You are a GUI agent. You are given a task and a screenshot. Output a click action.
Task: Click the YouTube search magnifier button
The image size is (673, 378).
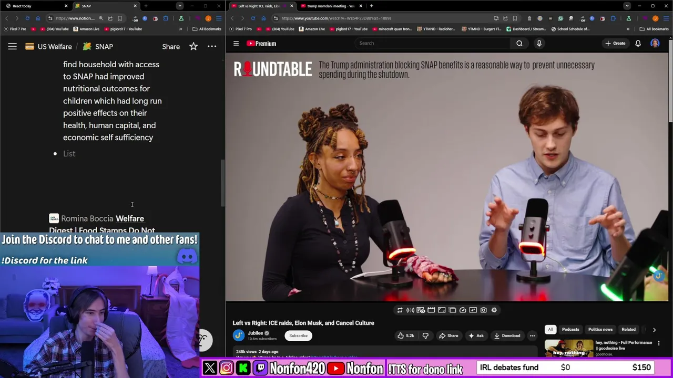pyautogui.click(x=519, y=43)
